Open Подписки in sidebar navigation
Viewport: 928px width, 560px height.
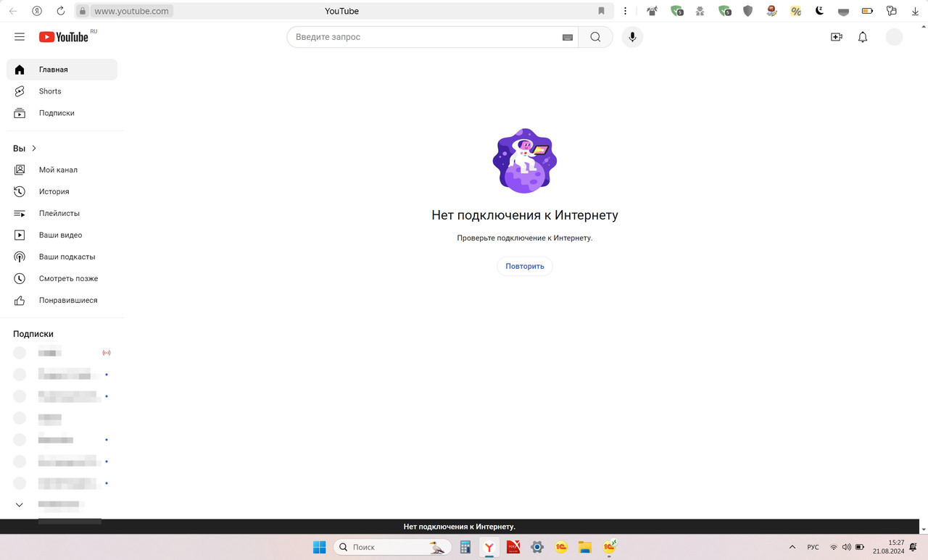click(62, 113)
